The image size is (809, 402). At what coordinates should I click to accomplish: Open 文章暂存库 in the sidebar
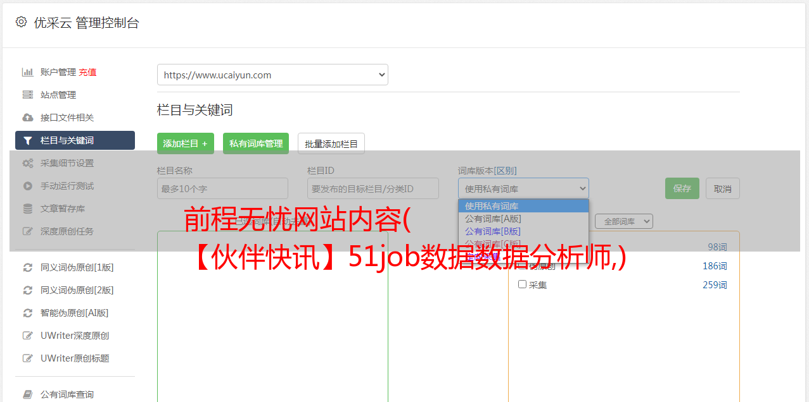(63, 209)
